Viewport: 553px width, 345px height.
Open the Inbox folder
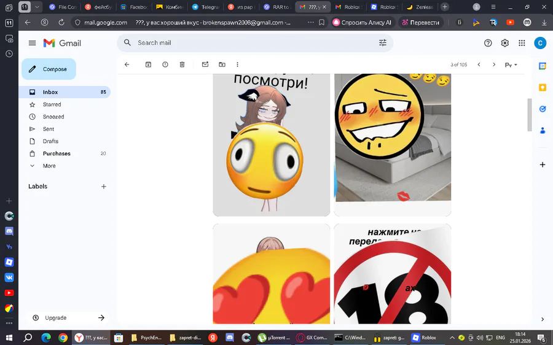click(65, 92)
